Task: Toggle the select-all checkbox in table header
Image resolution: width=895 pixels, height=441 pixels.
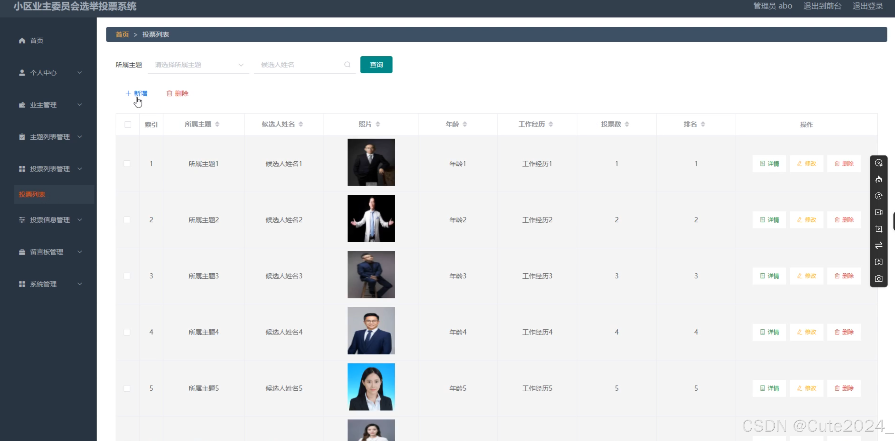Action: click(128, 125)
